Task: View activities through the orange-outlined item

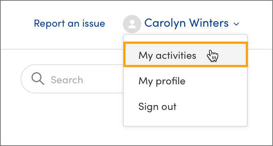Action: tap(186, 54)
